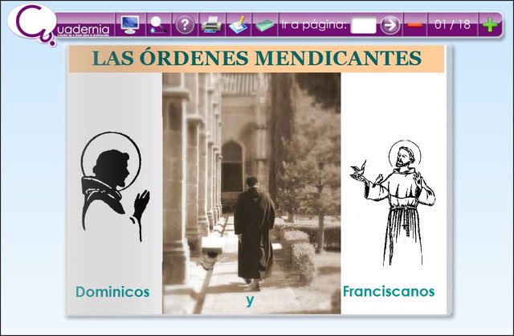Click the page counter 01 / 18
Viewport: 514px width, 336px height.
pos(452,25)
